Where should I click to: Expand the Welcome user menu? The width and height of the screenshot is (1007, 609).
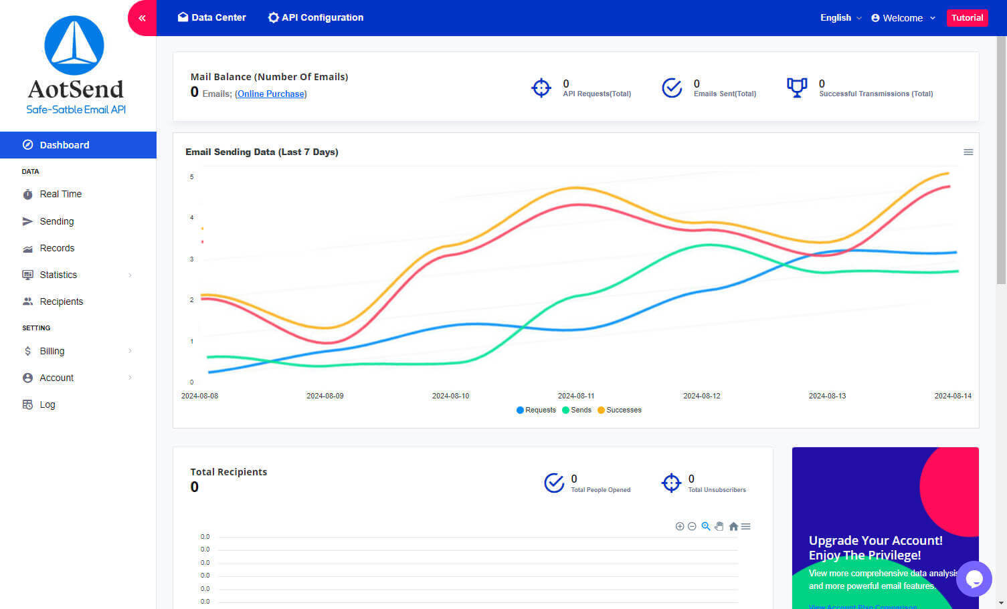click(903, 18)
